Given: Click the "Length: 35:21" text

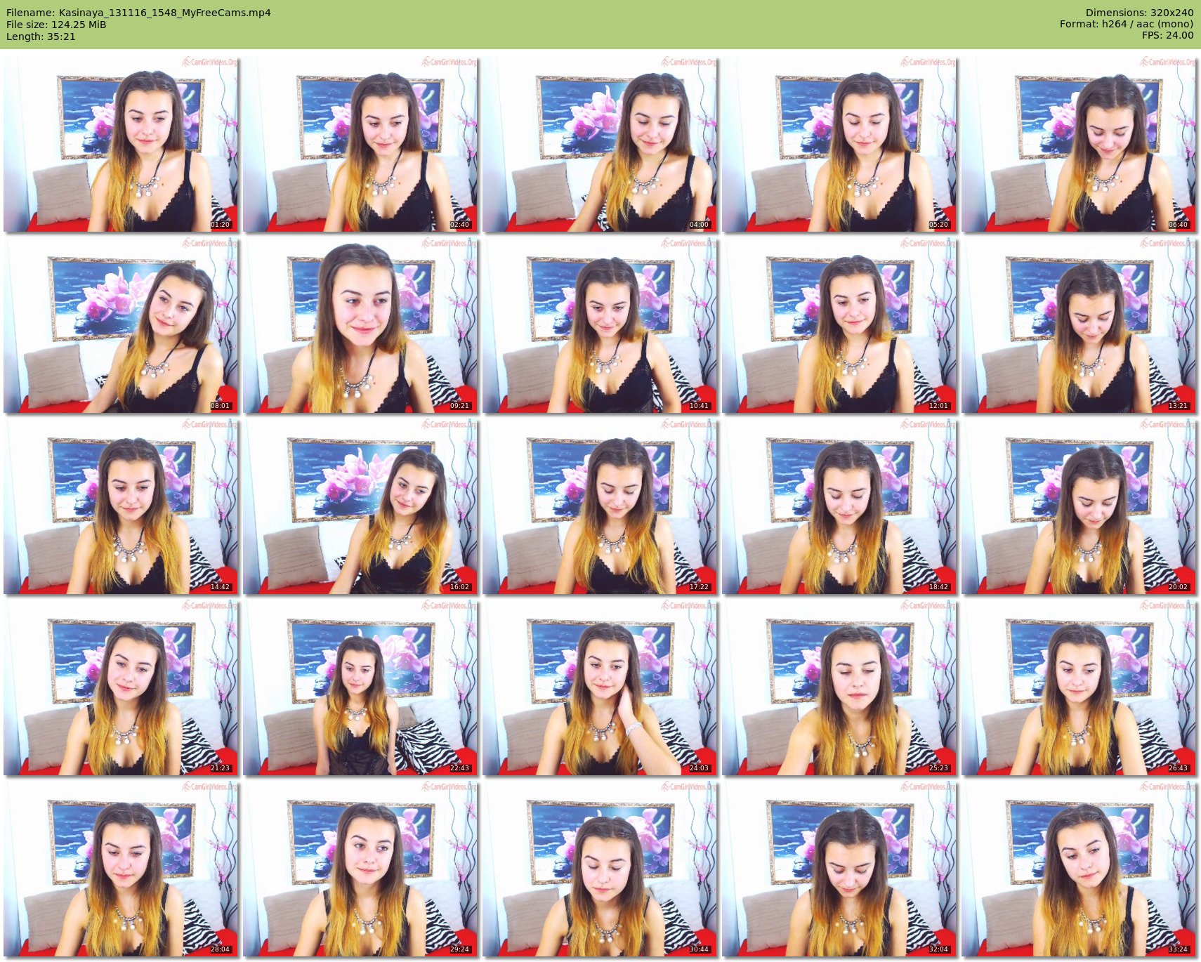Looking at the screenshot, I should pyautogui.click(x=41, y=37).
